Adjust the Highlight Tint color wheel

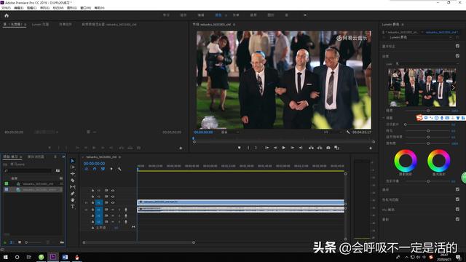tap(438, 161)
